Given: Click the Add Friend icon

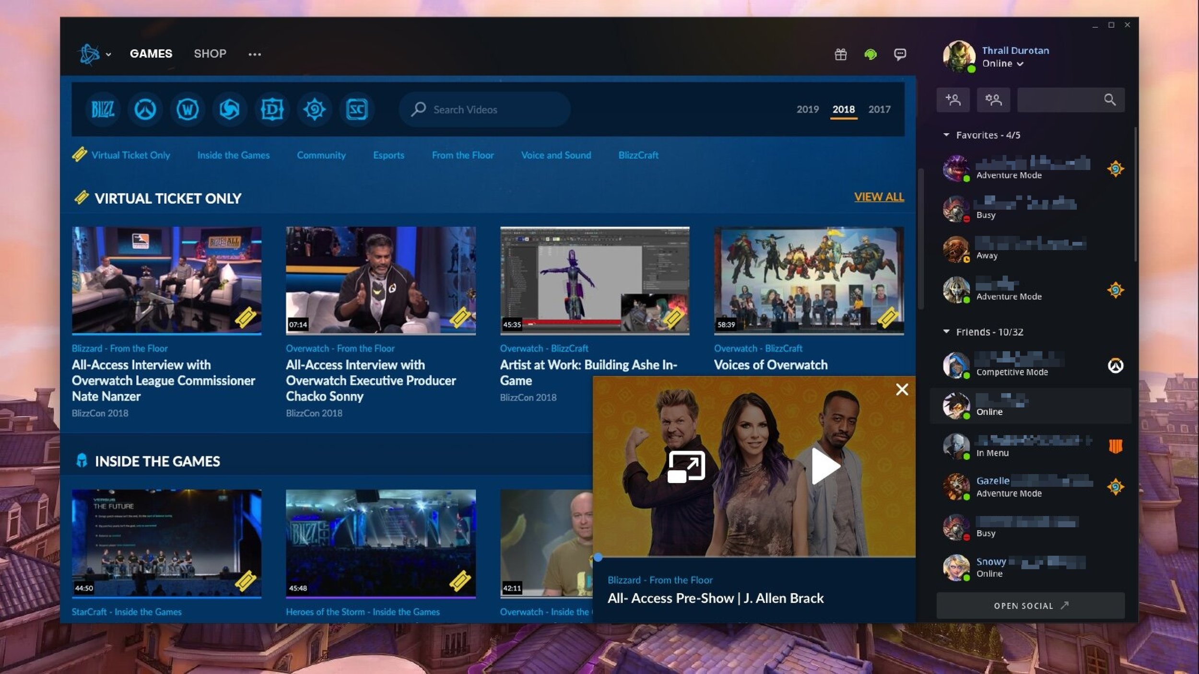Looking at the screenshot, I should pyautogui.click(x=952, y=100).
